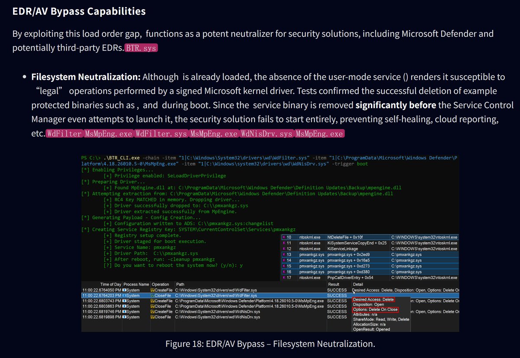Click the BTR.sys inline code tag
Screen dimensions: 520x358
[141, 48]
